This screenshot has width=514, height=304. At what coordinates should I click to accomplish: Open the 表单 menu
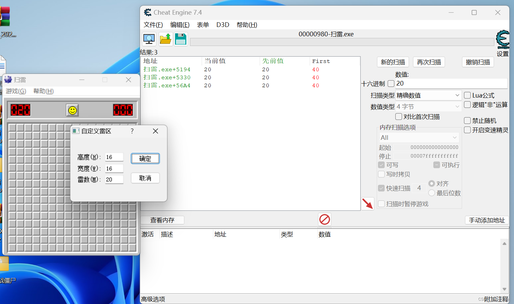(x=203, y=25)
